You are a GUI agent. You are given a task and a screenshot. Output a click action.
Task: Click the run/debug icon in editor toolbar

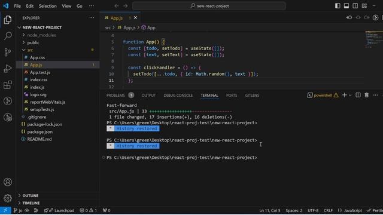click(x=375, y=17)
